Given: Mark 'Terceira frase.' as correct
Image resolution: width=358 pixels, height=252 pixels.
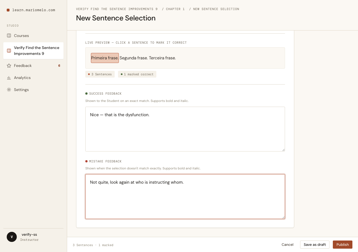Looking at the screenshot, I should point(162,58).
